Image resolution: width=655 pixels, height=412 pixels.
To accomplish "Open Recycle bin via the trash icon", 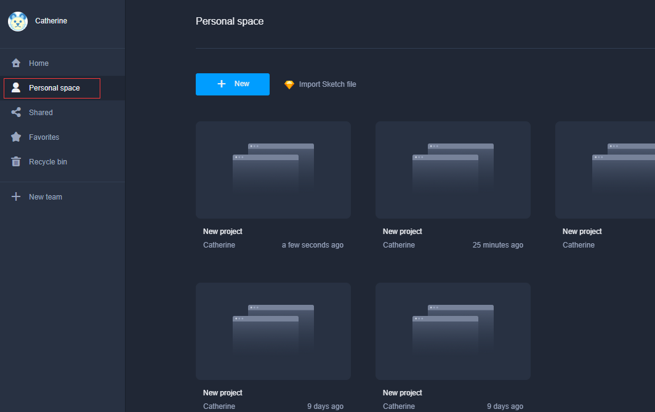I will (x=15, y=161).
